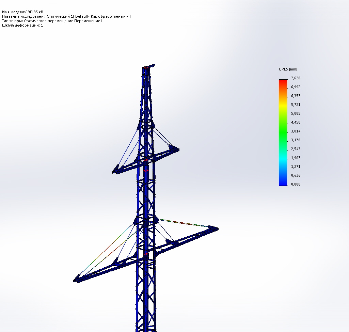Click the plot type line Тип эпюры

pos(52,21)
